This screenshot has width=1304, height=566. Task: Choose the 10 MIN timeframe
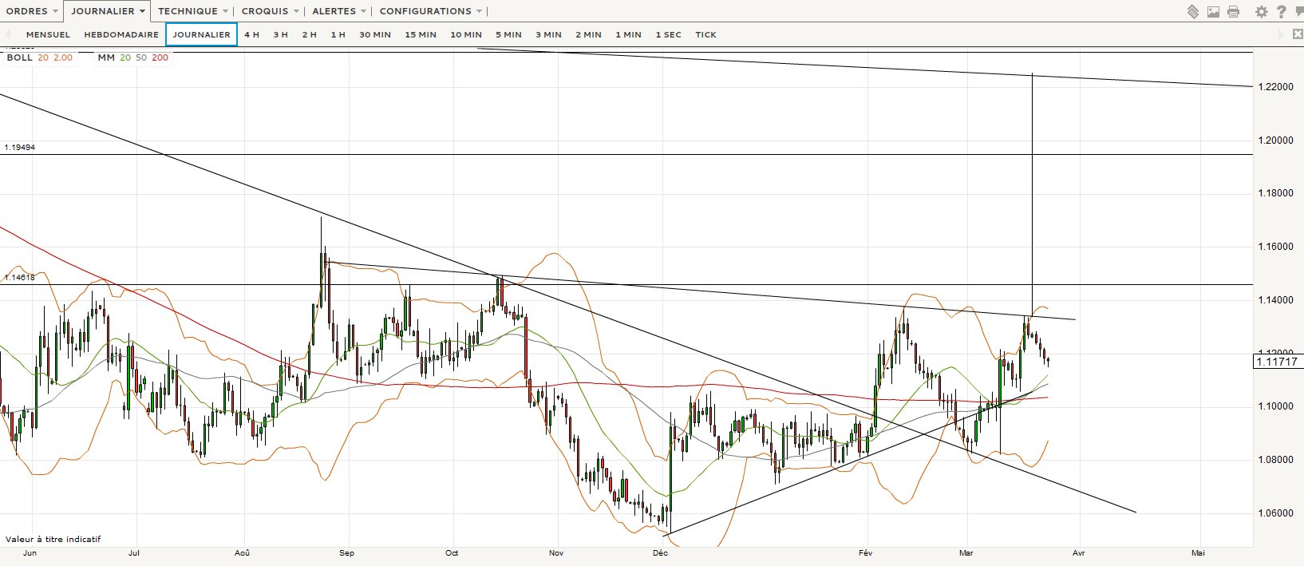click(x=466, y=34)
